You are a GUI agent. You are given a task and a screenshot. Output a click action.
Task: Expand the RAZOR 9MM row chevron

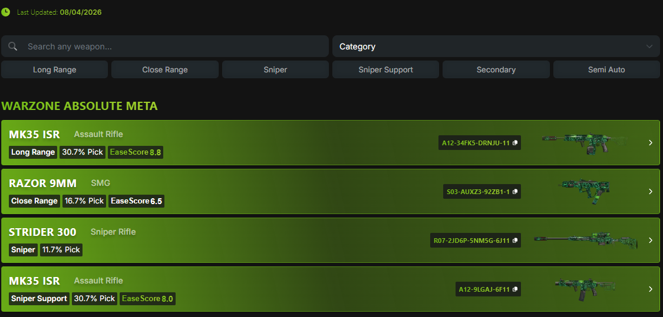pyautogui.click(x=651, y=192)
